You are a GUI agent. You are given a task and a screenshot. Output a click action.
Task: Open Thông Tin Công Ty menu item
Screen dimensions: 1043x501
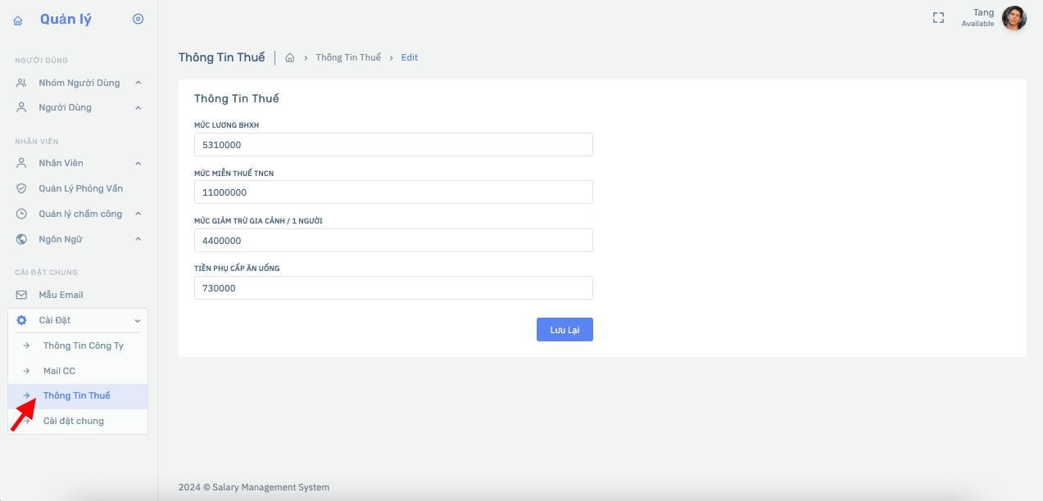pos(83,345)
